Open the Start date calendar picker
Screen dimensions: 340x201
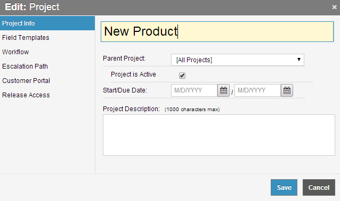[x=223, y=90]
